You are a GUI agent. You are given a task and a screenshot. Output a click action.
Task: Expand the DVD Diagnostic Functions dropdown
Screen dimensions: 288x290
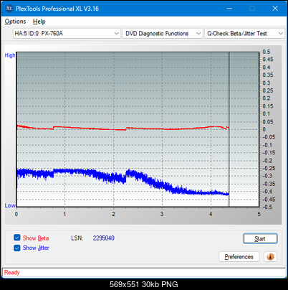(163, 34)
